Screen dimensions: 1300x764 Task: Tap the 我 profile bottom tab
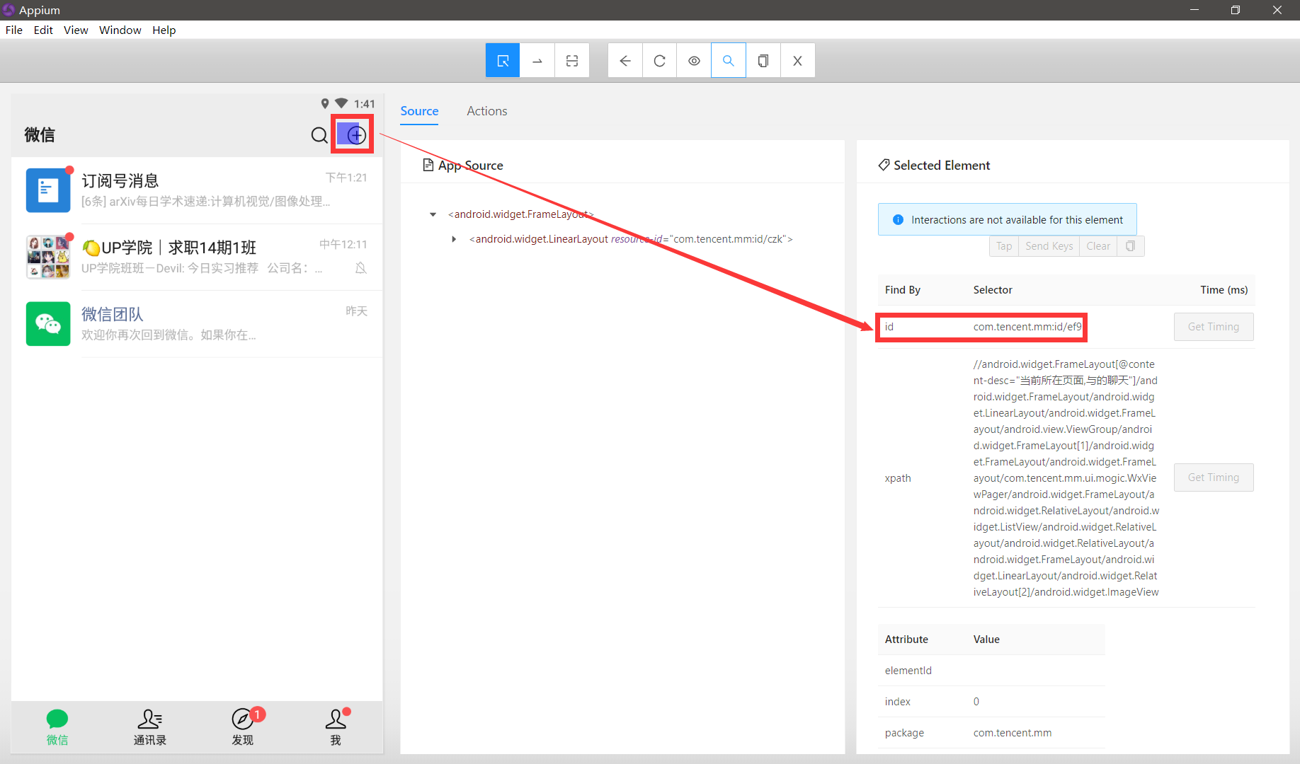pyautogui.click(x=336, y=728)
